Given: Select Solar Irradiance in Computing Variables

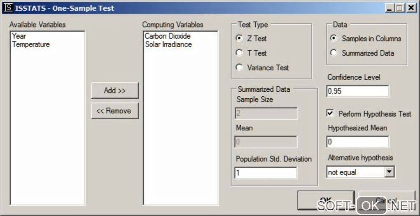Looking at the screenshot, I should coord(168,44).
